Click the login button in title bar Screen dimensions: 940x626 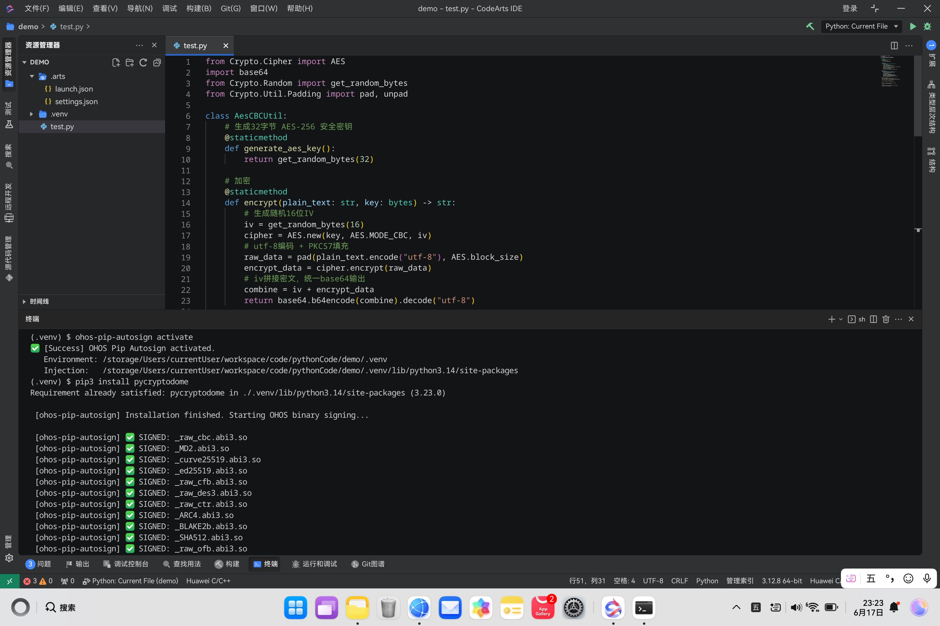tap(850, 8)
